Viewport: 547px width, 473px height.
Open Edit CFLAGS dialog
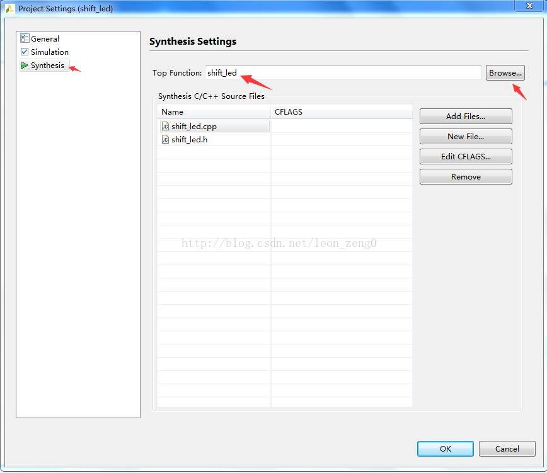pos(466,156)
